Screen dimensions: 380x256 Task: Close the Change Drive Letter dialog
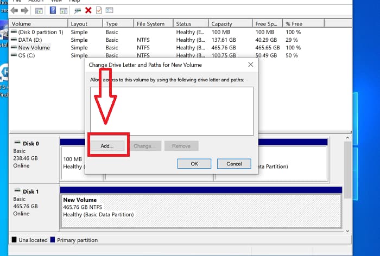point(250,65)
